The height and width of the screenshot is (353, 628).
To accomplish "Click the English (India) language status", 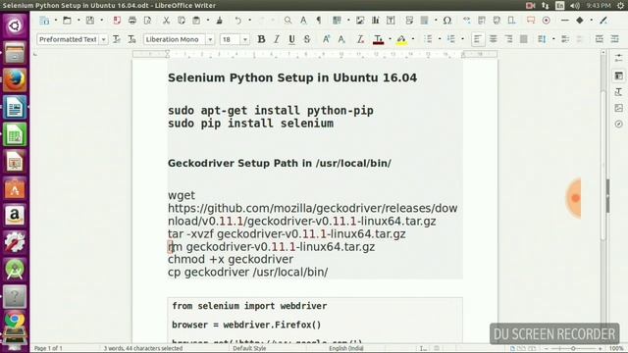I will (x=346, y=349).
